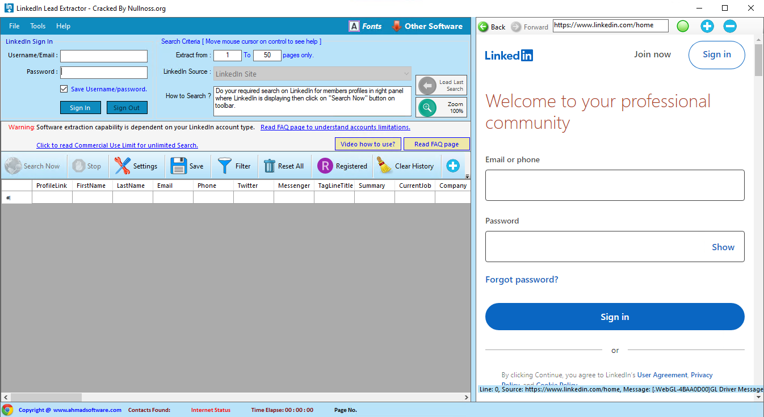Click the Stop hand button
This screenshot has width=764, height=417.
pos(86,166)
